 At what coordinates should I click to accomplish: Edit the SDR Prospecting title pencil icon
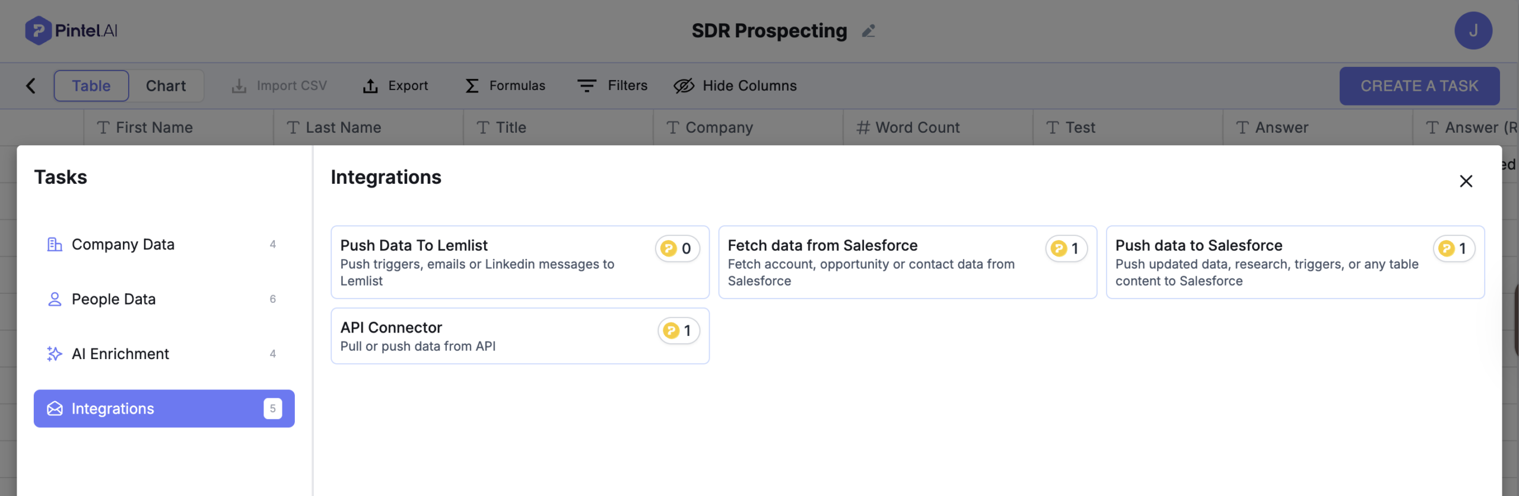tap(869, 31)
